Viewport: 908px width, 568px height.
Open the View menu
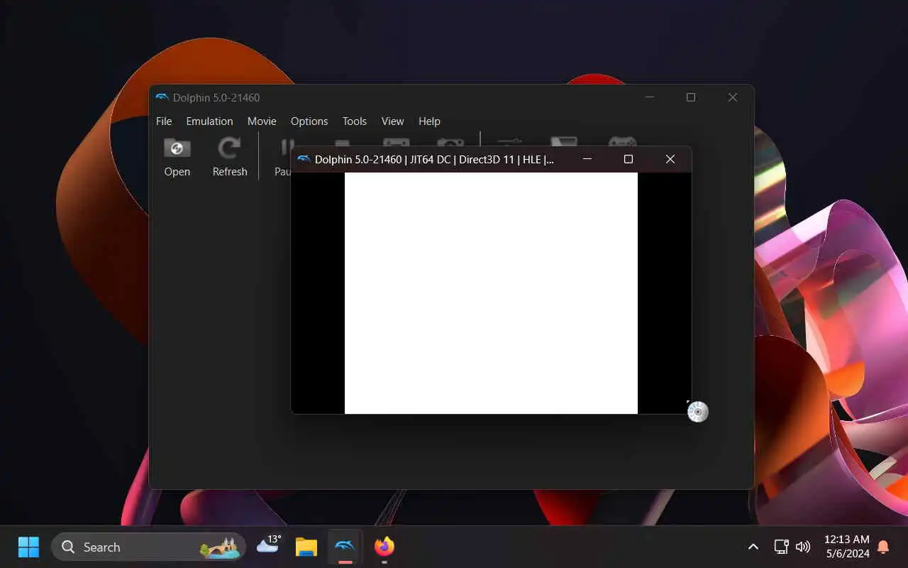392,121
